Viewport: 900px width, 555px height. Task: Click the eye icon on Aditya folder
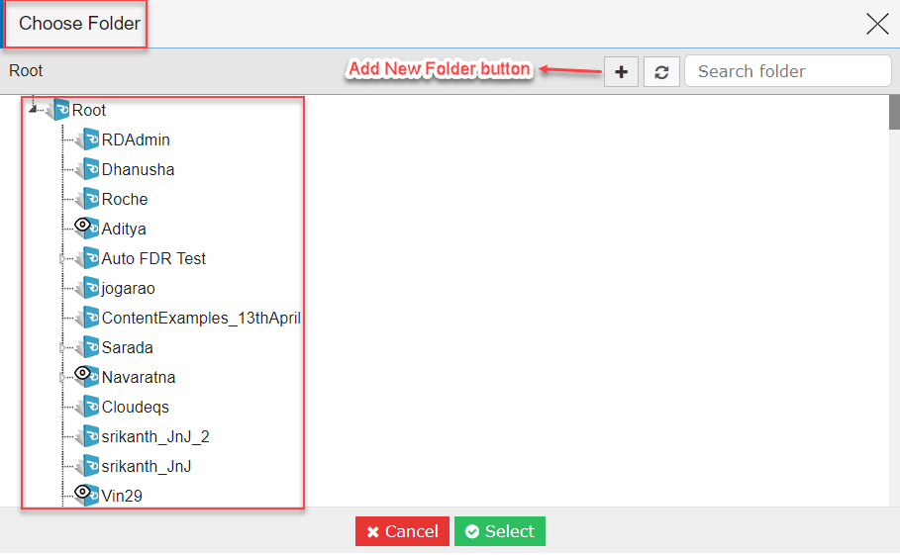tap(82, 225)
